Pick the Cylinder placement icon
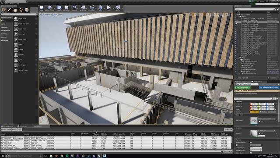 (x=16, y=54)
